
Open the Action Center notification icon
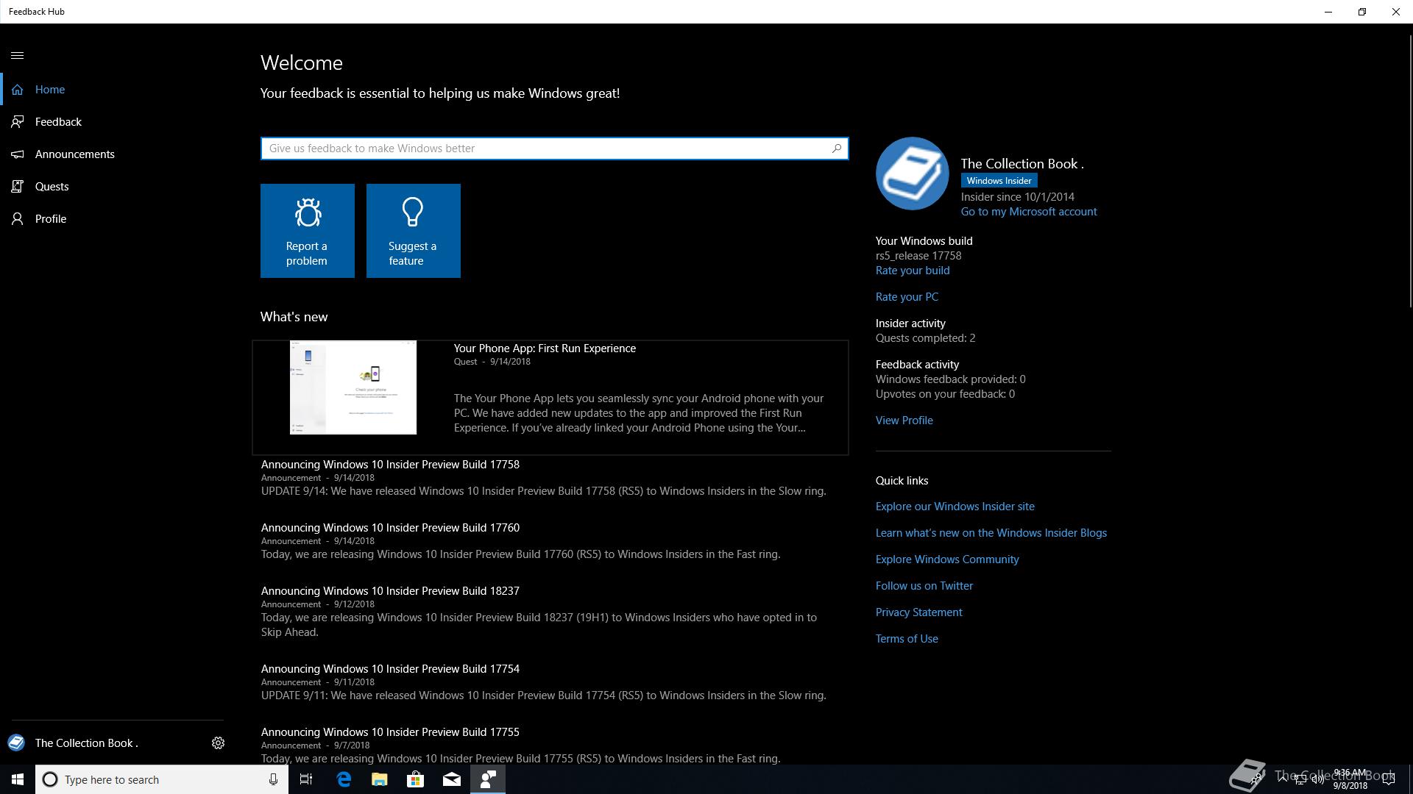click(x=1389, y=779)
